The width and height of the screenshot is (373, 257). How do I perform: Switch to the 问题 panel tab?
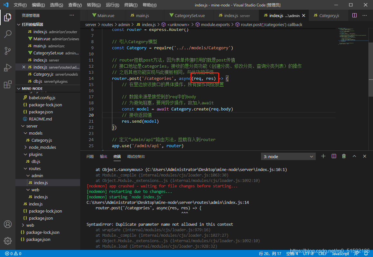(x=90, y=157)
